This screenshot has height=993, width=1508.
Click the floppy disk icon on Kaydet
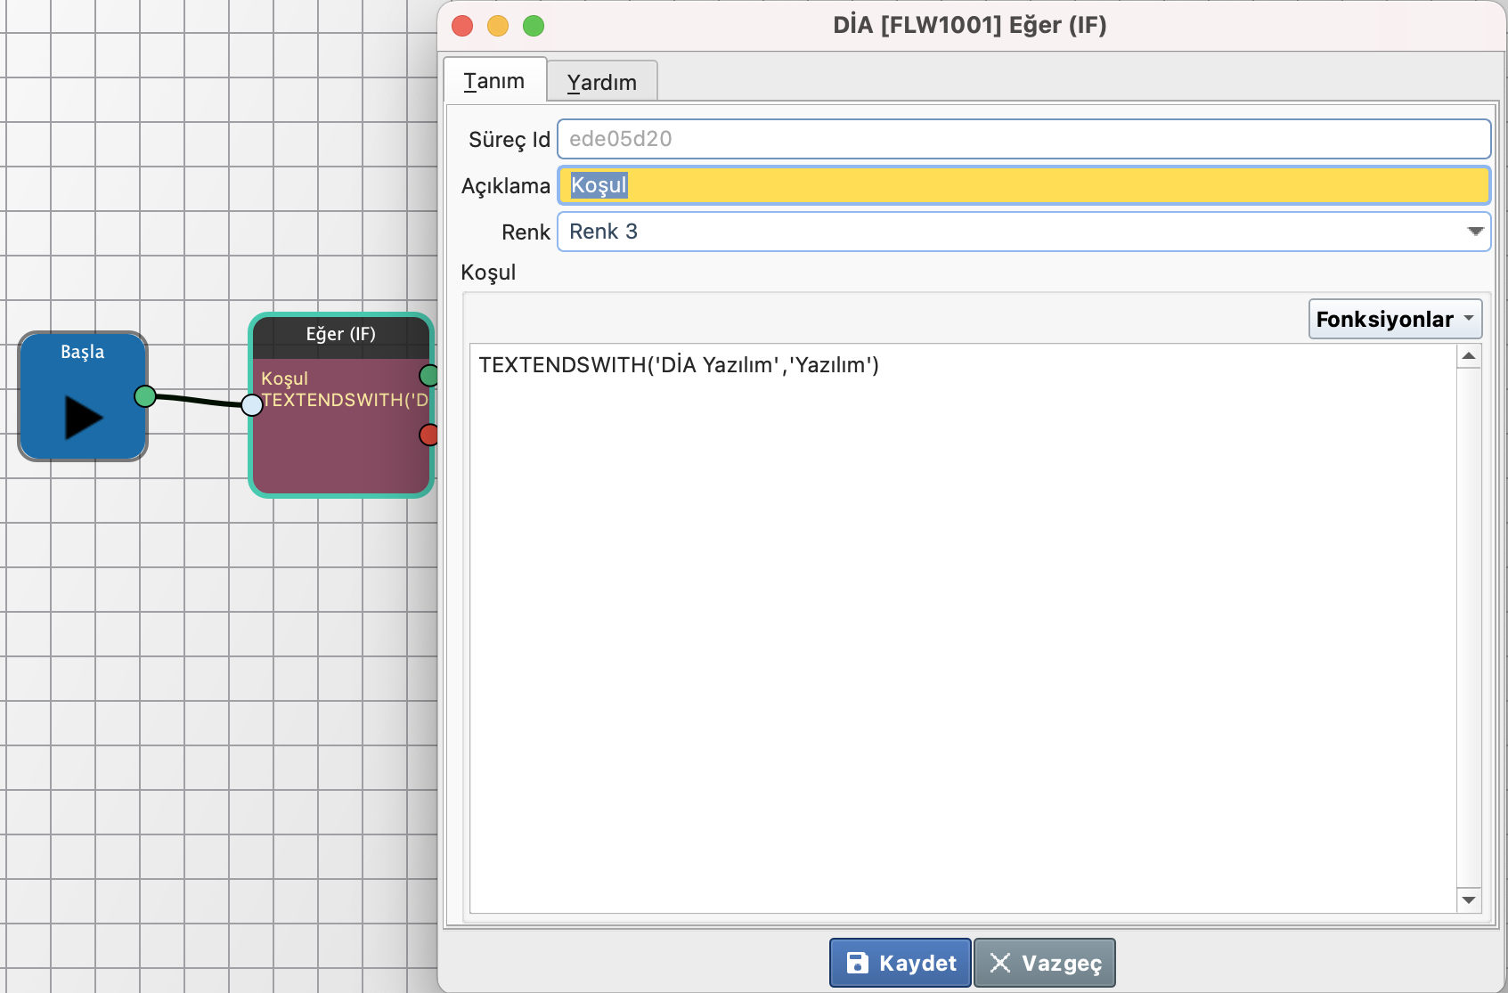[x=857, y=963]
